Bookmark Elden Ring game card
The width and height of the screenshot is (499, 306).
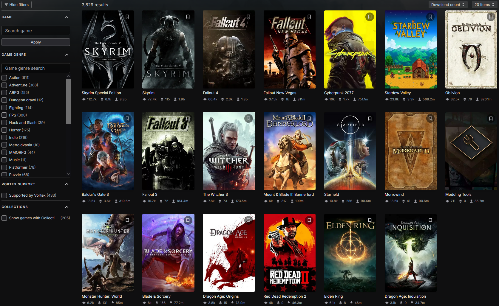coord(370,220)
